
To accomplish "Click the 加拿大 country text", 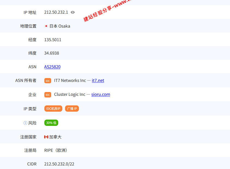I will point(55,137).
